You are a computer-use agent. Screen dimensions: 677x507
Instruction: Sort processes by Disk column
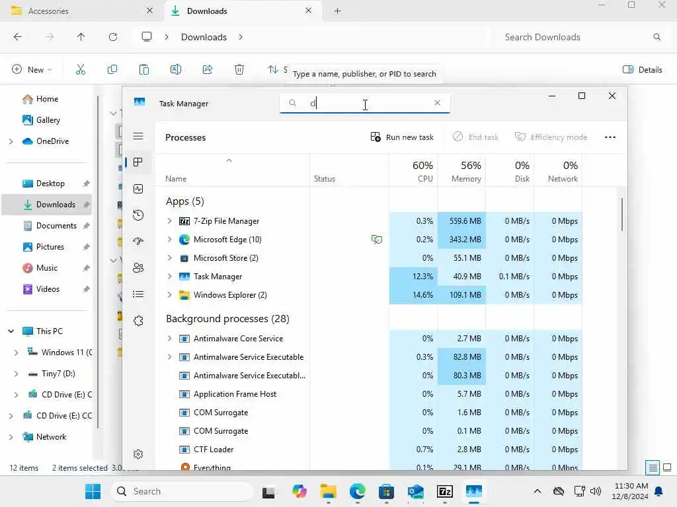510,171
